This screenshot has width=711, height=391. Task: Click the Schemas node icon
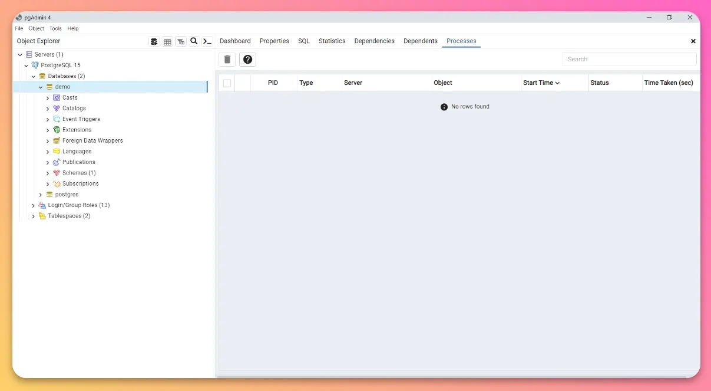pos(57,173)
